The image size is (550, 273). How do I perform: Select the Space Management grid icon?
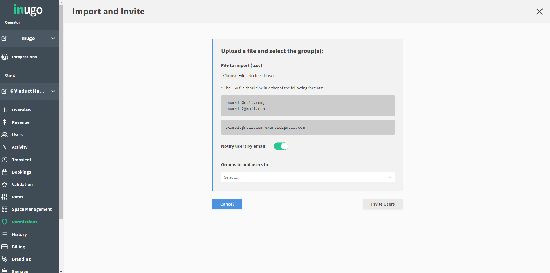[x=5, y=209]
